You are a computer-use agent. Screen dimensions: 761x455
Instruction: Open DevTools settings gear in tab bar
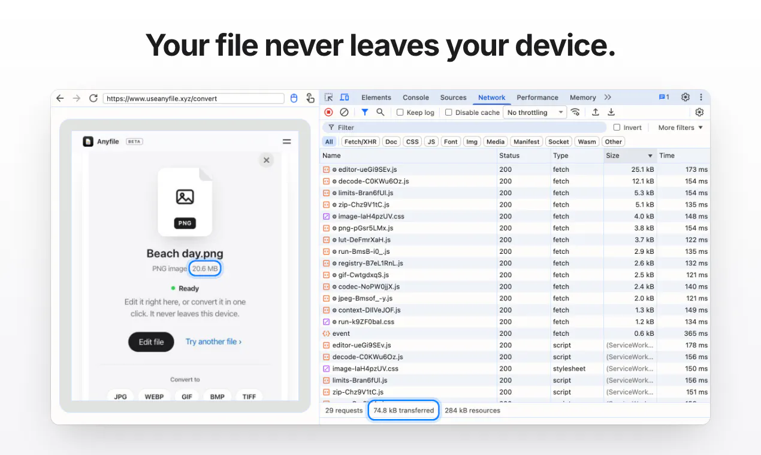coord(685,98)
